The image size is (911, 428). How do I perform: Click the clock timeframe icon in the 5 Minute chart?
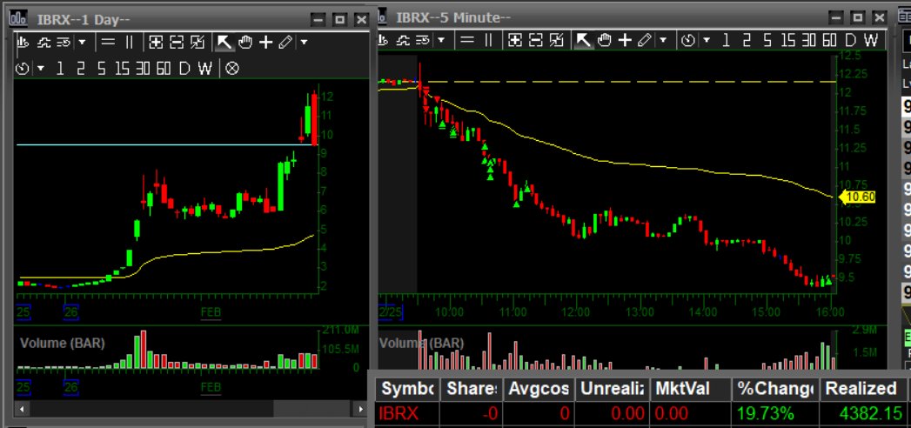(x=688, y=40)
